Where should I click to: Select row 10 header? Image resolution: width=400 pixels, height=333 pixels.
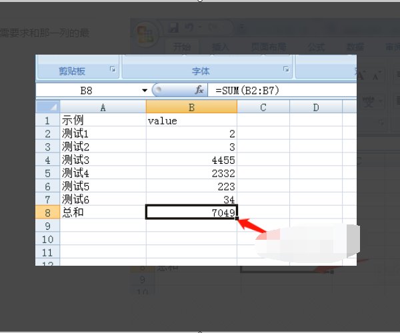tap(47, 239)
